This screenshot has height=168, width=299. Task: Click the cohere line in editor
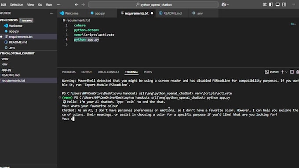[80, 25]
